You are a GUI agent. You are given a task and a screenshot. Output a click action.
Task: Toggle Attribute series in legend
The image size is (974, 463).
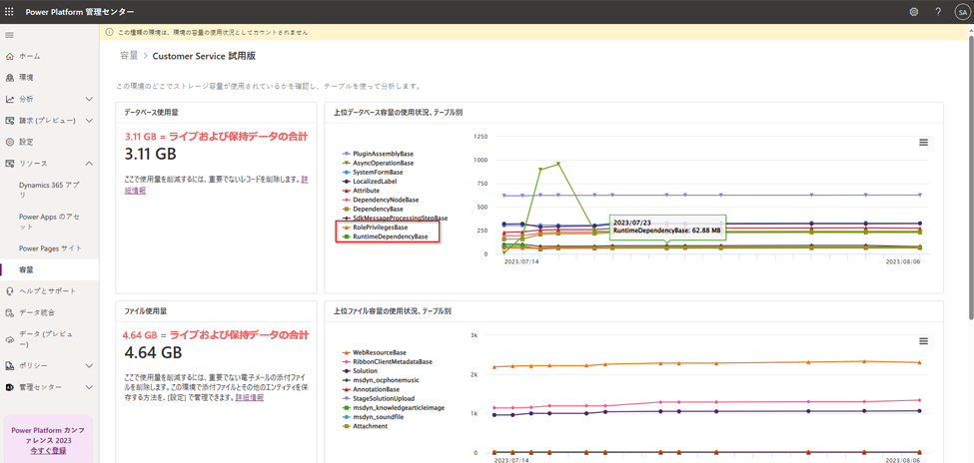pyautogui.click(x=361, y=191)
